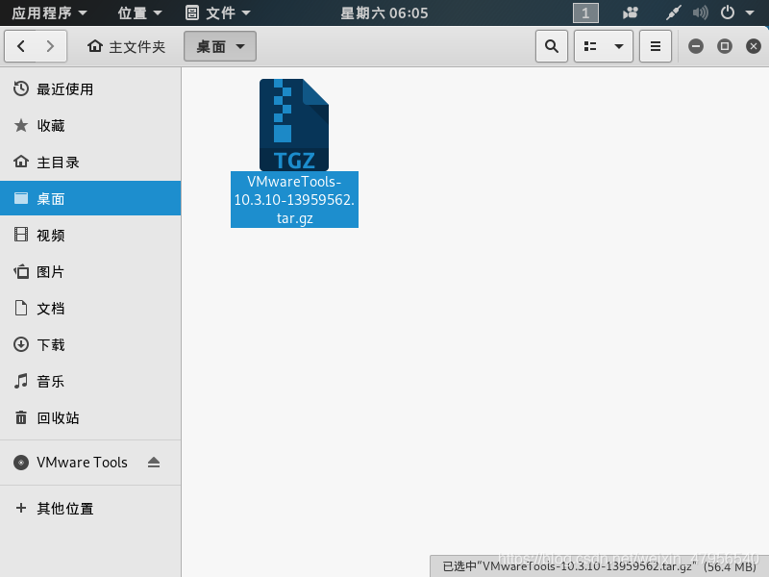This screenshot has height=577, width=769.
Task: Open the 位置 menu
Action: point(139,13)
